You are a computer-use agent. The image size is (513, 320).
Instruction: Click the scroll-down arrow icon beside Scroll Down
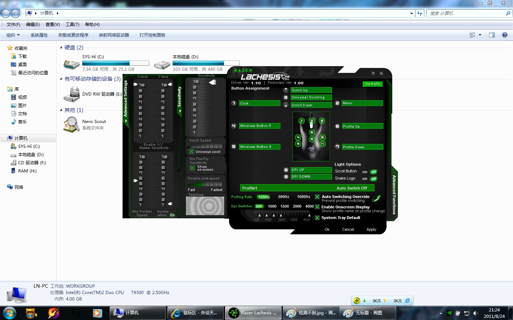pyautogui.click(x=286, y=105)
